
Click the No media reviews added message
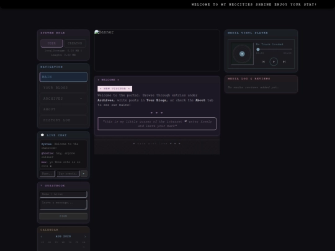(x=253, y=87)
